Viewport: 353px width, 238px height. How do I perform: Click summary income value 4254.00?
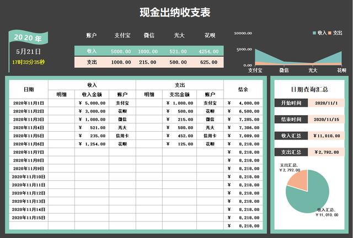coord(208,52)
